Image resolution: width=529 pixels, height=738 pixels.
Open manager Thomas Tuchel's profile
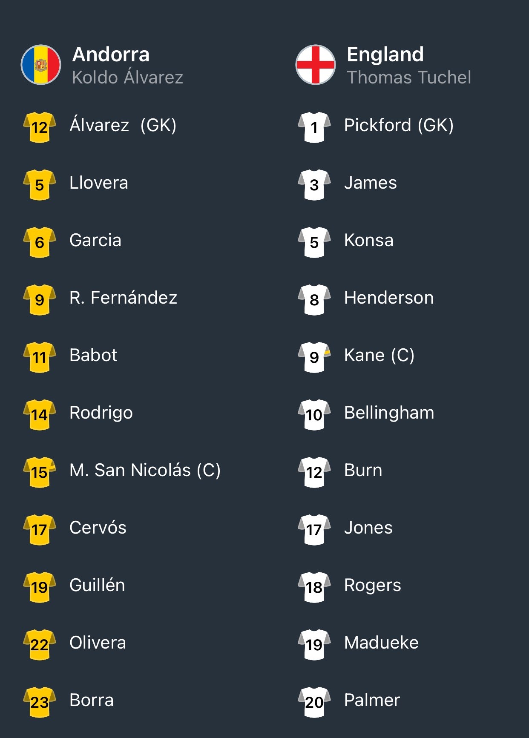tap(409, 78)
